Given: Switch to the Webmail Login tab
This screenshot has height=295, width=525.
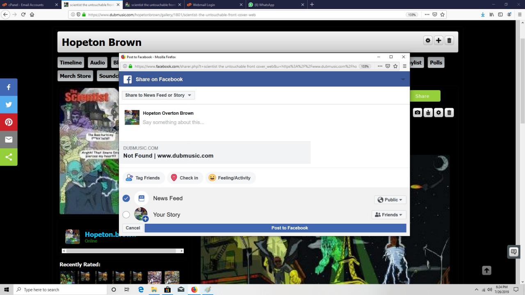Looking at the screenshot, I should point(213,5).
